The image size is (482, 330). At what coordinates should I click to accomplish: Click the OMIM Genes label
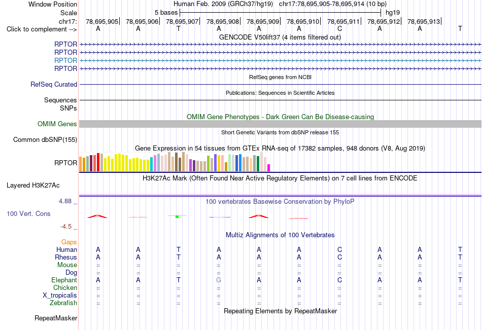click(57, 124)
